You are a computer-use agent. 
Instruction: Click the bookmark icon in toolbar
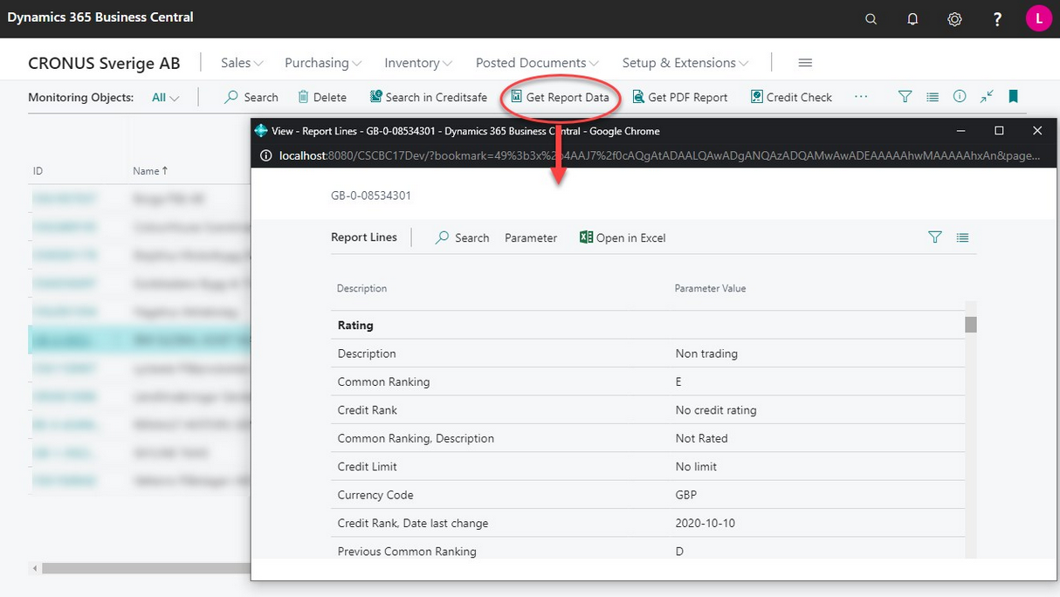coord(1013,97)
